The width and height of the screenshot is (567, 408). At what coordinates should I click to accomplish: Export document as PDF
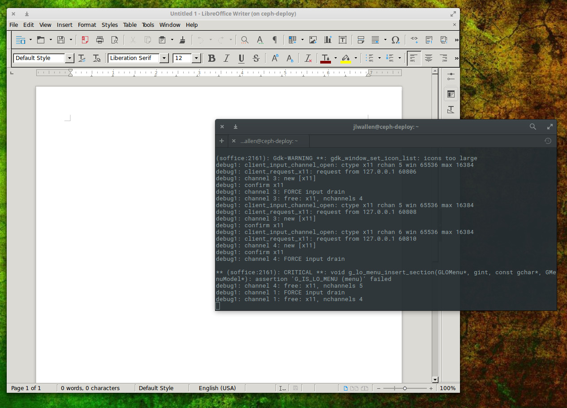tap(85, 40)
